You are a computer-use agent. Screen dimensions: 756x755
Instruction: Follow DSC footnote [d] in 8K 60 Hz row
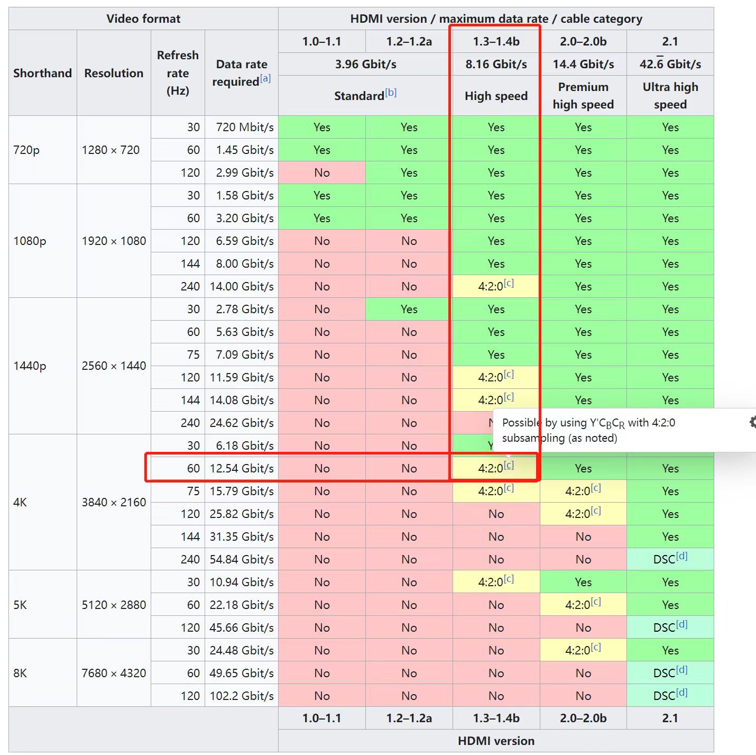[x=682, y=670]
